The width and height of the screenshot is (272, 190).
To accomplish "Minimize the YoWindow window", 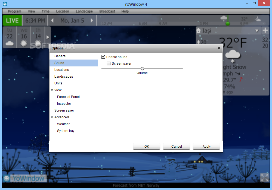I will pyautogui.click(x=247, y=4).
